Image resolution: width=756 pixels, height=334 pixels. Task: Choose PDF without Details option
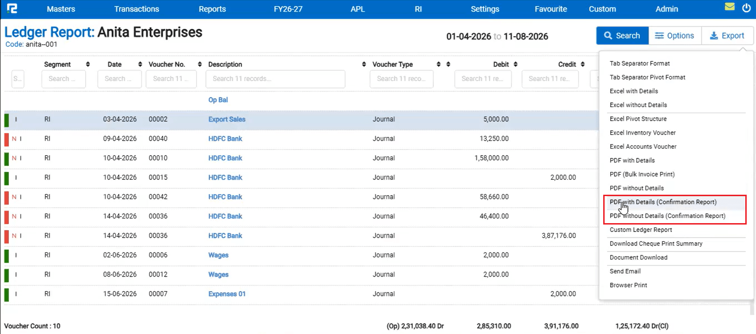click(x=637, y=188)
